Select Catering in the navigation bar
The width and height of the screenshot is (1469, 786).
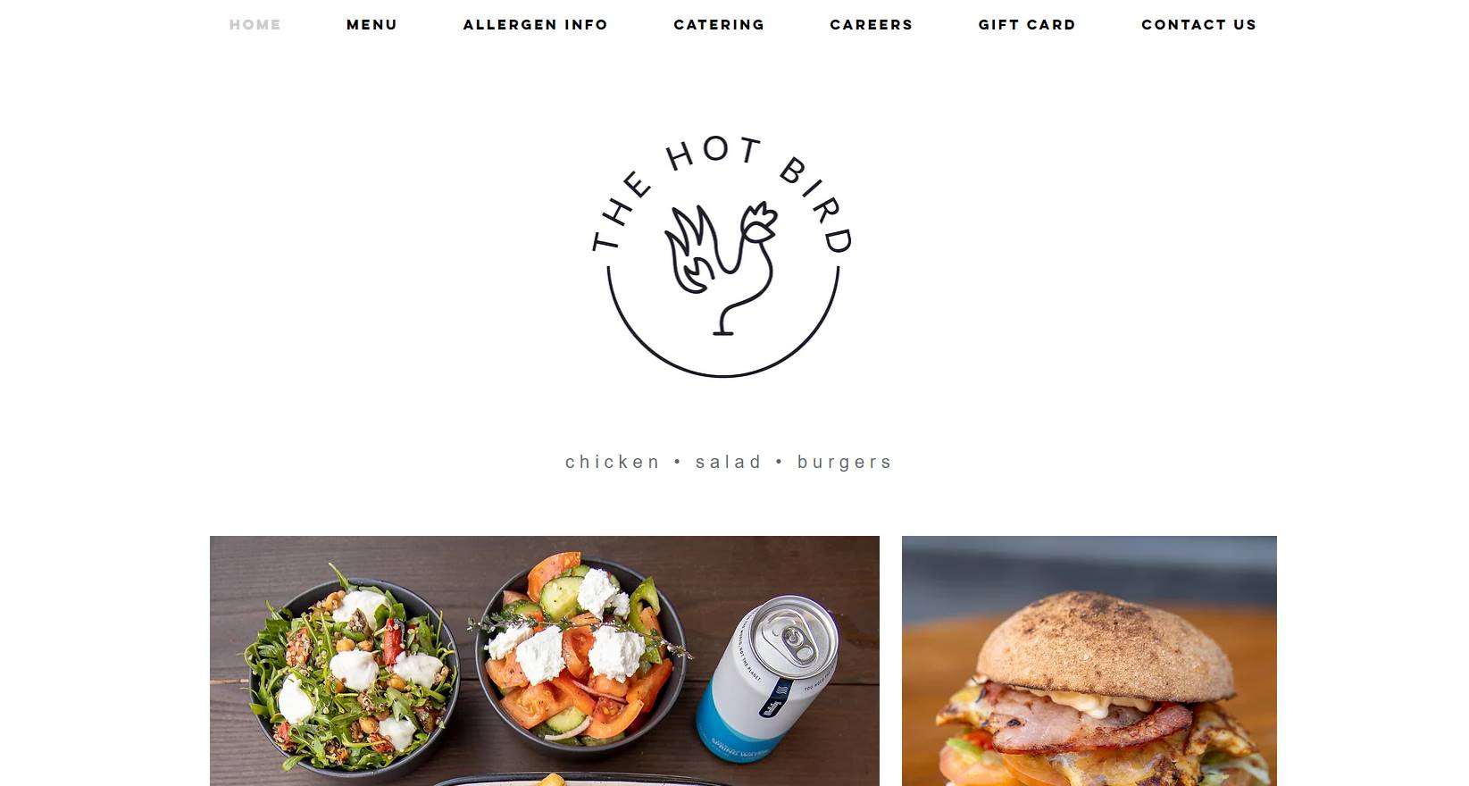tap(720, 25)
